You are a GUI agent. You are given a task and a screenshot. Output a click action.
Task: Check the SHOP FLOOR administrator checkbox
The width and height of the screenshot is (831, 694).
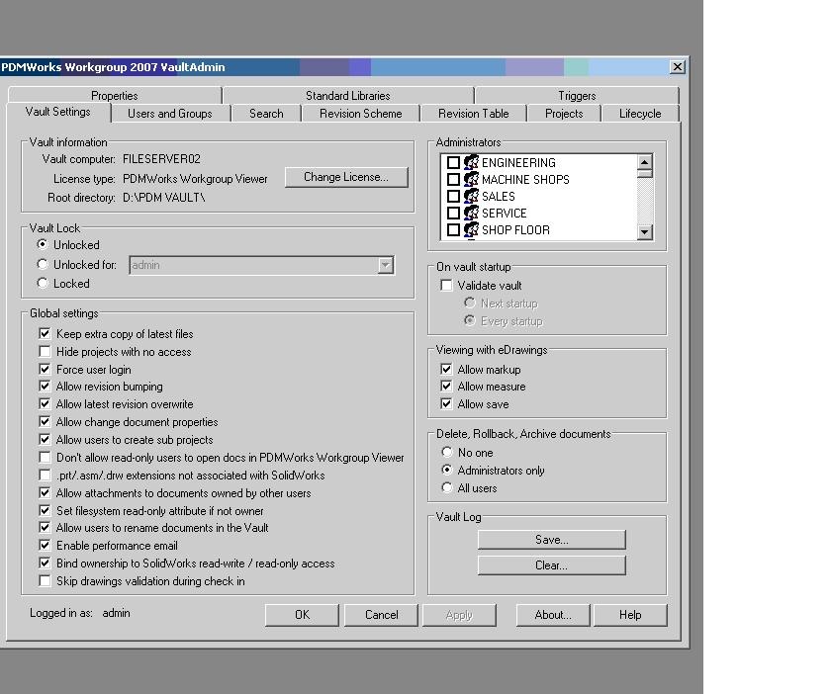(453, 230)
